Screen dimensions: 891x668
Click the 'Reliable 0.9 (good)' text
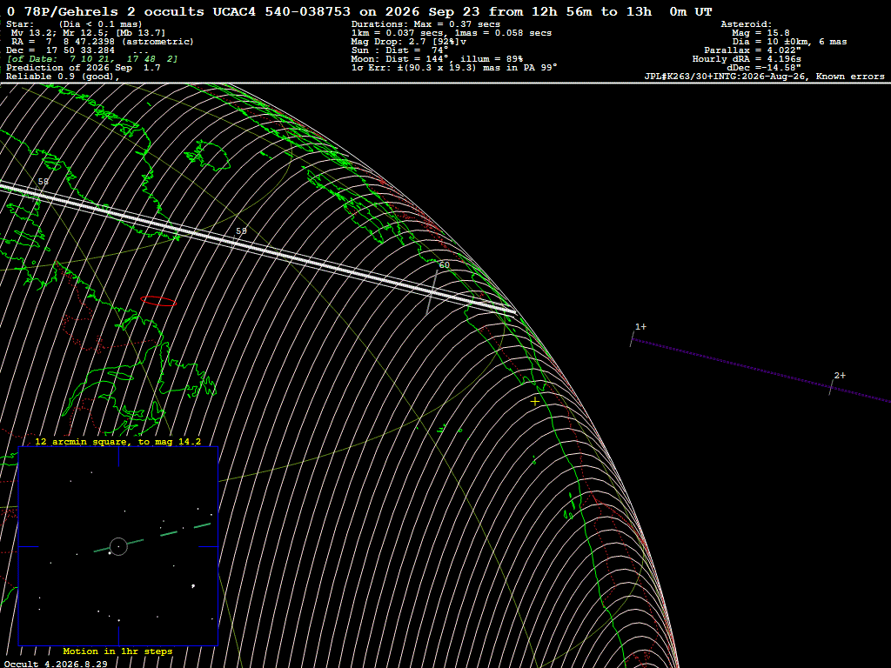click(x=63, y=77)
